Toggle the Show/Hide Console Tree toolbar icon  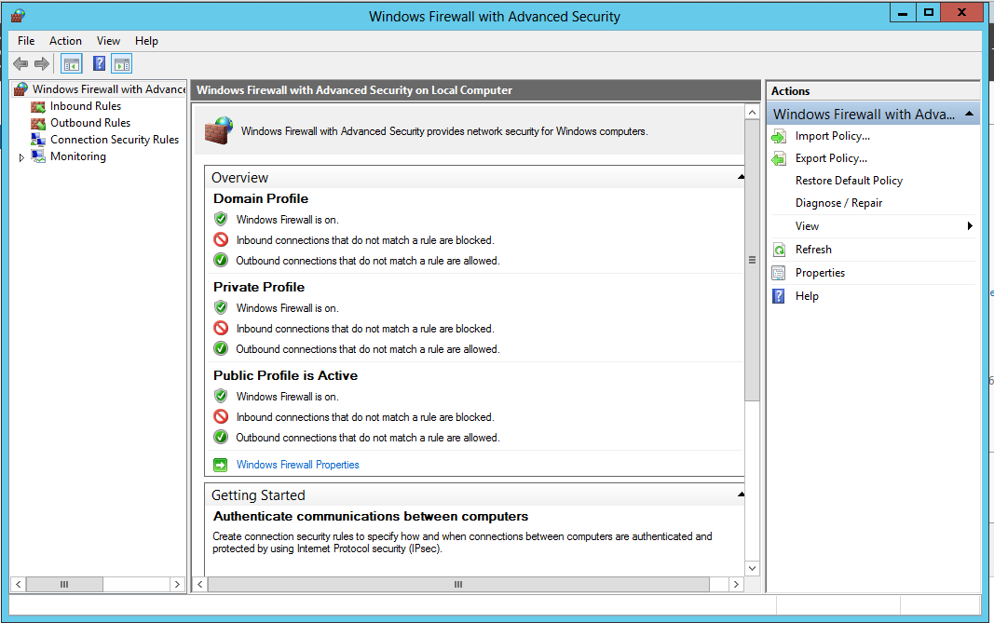click(72, 64)
